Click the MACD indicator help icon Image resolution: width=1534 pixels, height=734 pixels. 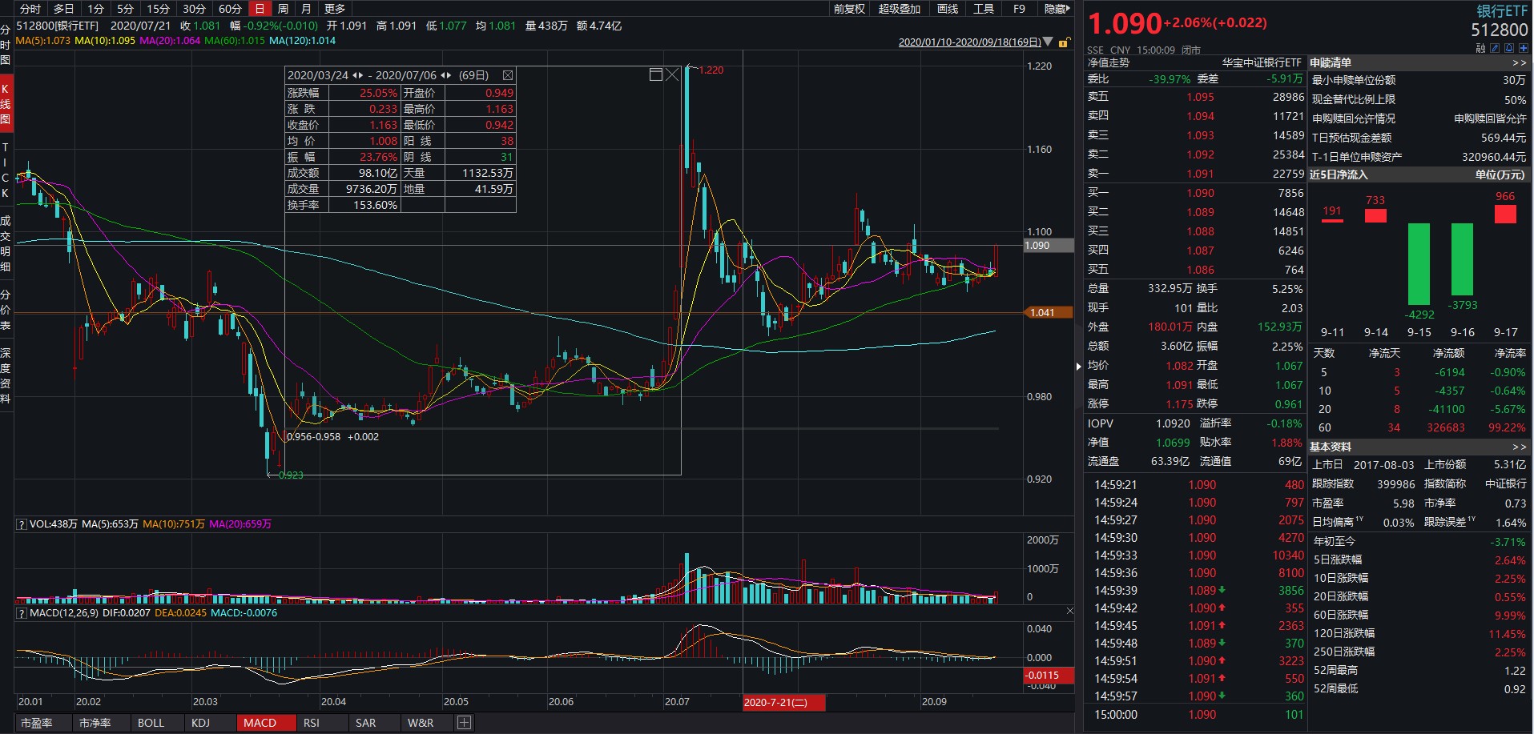(x=22, y=613)
